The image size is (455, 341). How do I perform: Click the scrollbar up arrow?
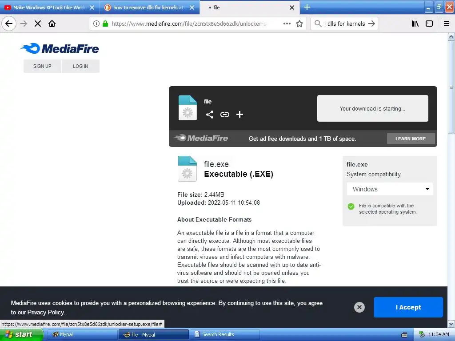[x=451, y=36]
